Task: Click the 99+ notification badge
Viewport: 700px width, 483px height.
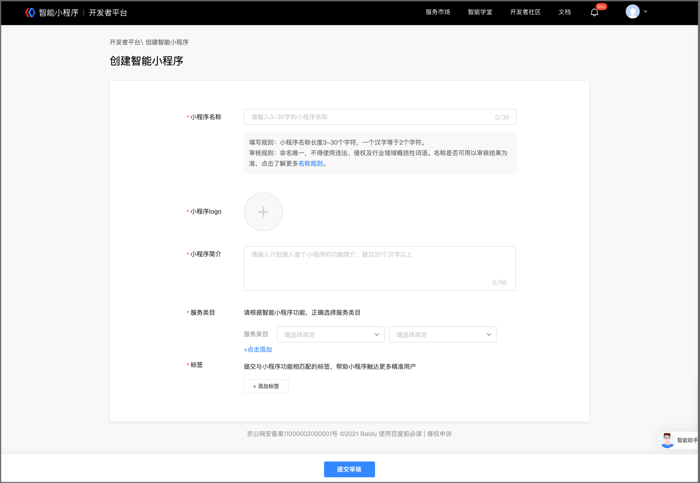Action: [601, 7]
